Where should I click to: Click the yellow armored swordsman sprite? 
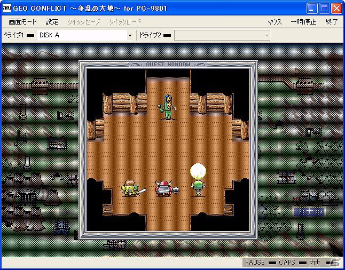click(133, 188)
